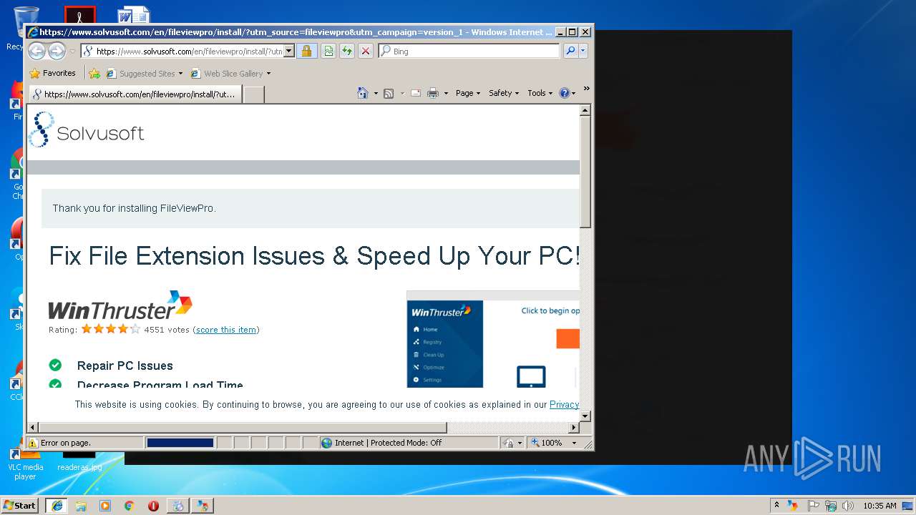Select the solvusoft.com browser tab
916x515 pixels.
135,94
